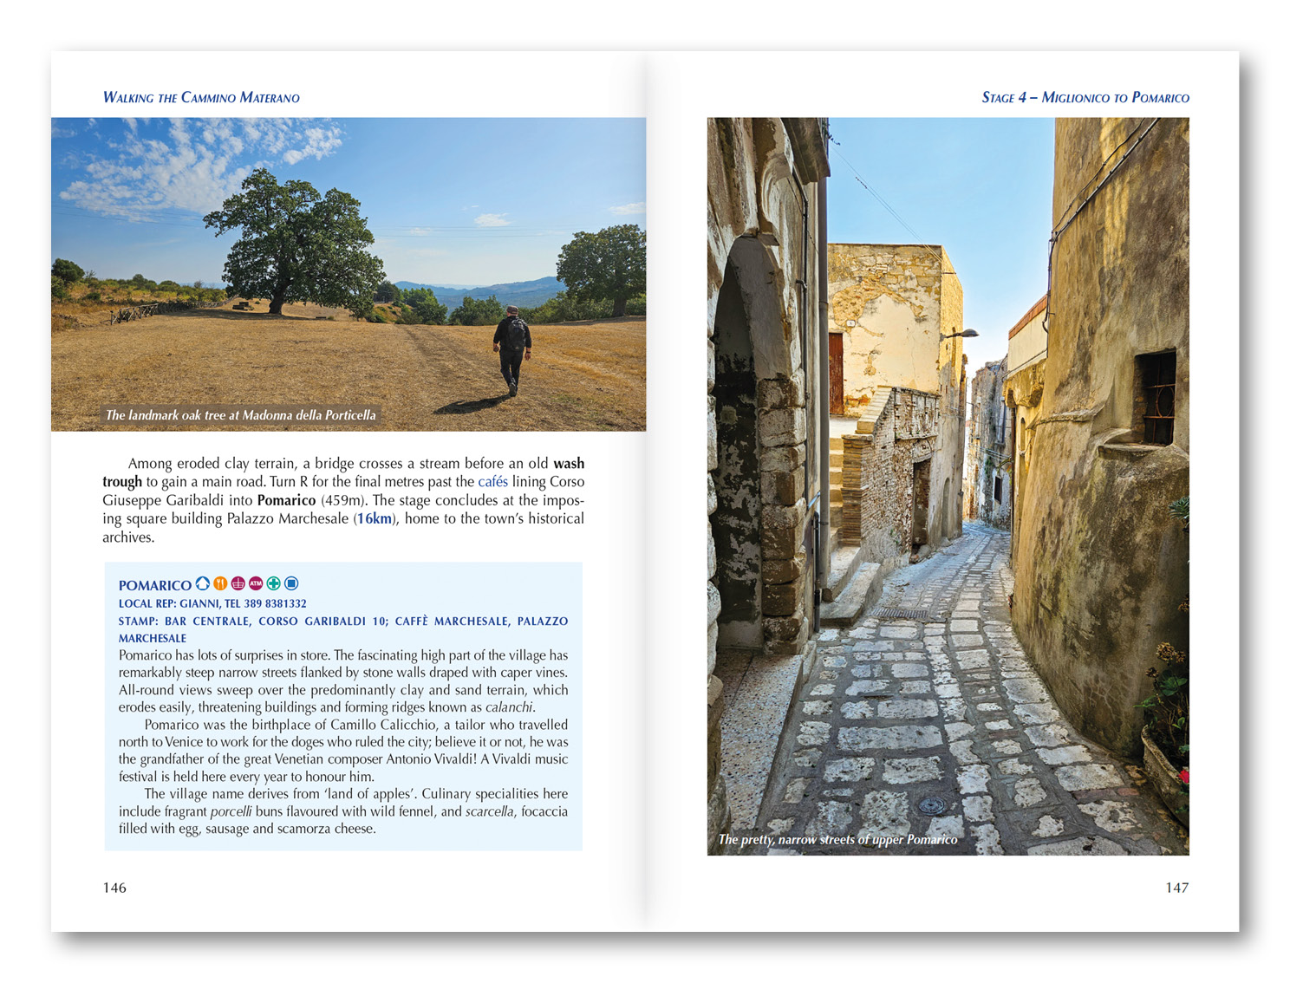Click the 'upper Pomarico' streets photo caption
This screenshot has width=1290, height=983.
[x=837, y=839]
